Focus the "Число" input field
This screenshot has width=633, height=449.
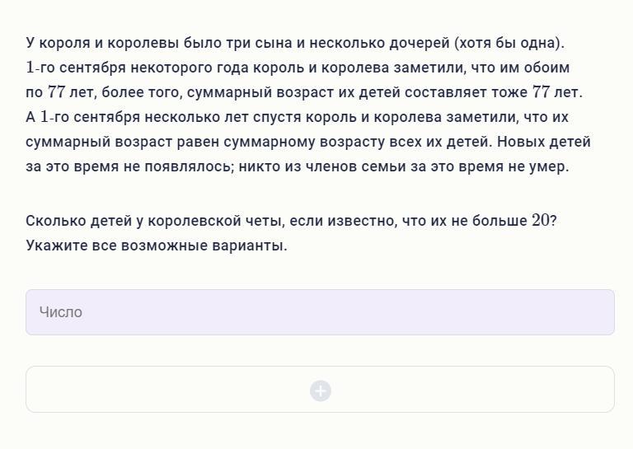pyautogui.click(x=320, y=312)
